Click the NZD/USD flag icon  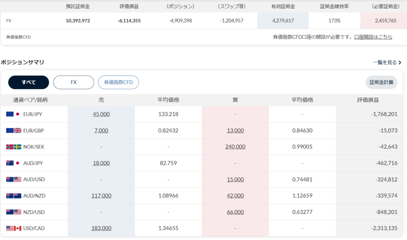pos(14,212)
